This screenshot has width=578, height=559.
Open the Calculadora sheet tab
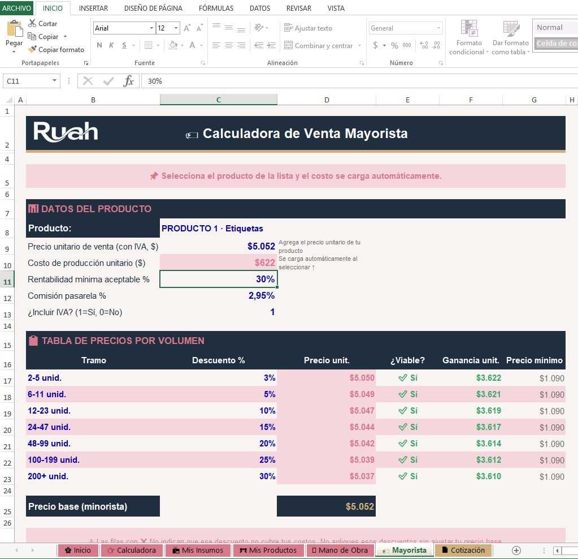[132, 550]
